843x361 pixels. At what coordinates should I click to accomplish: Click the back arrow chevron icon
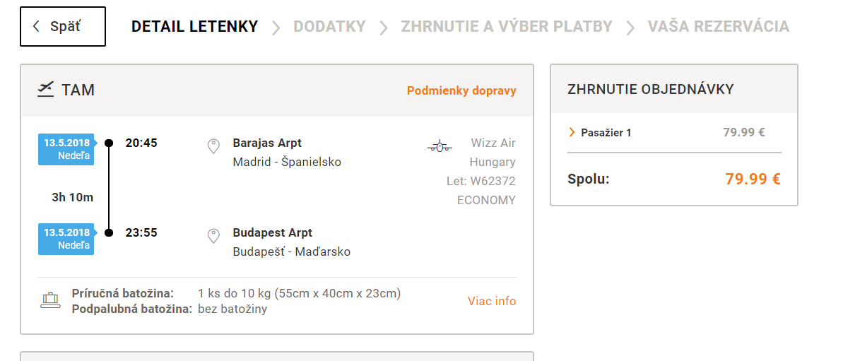(x=36, y=26)
